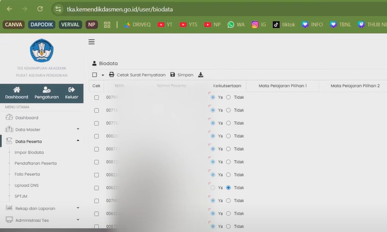Click the Biodata person icon
Screen dimensions: 387x232
tap(95, 63)
